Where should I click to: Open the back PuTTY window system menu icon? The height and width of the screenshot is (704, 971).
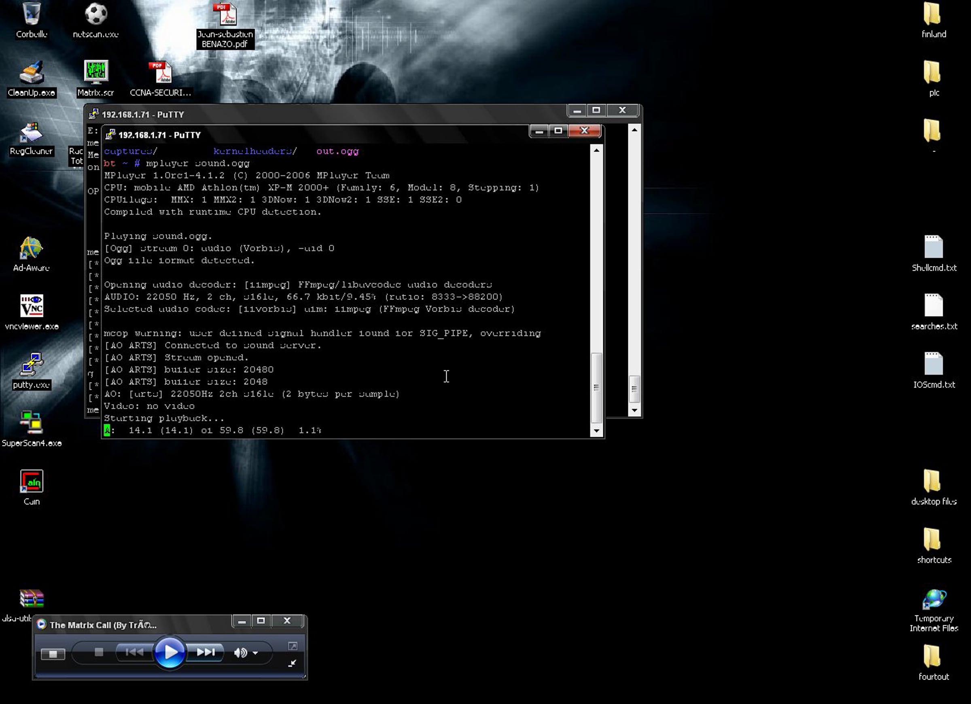click(94, 115)
